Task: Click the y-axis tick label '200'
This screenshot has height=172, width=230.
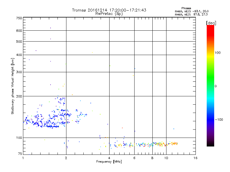Action: click(19, 96)
